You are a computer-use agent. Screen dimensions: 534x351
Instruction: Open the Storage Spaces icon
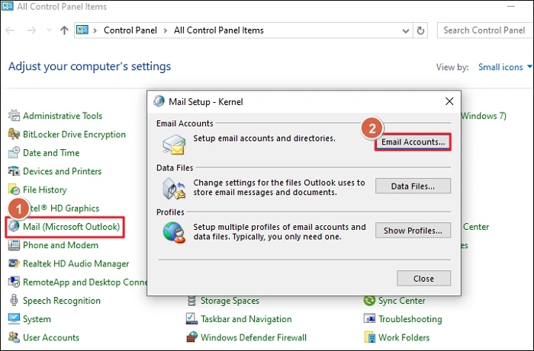[191, 301]
